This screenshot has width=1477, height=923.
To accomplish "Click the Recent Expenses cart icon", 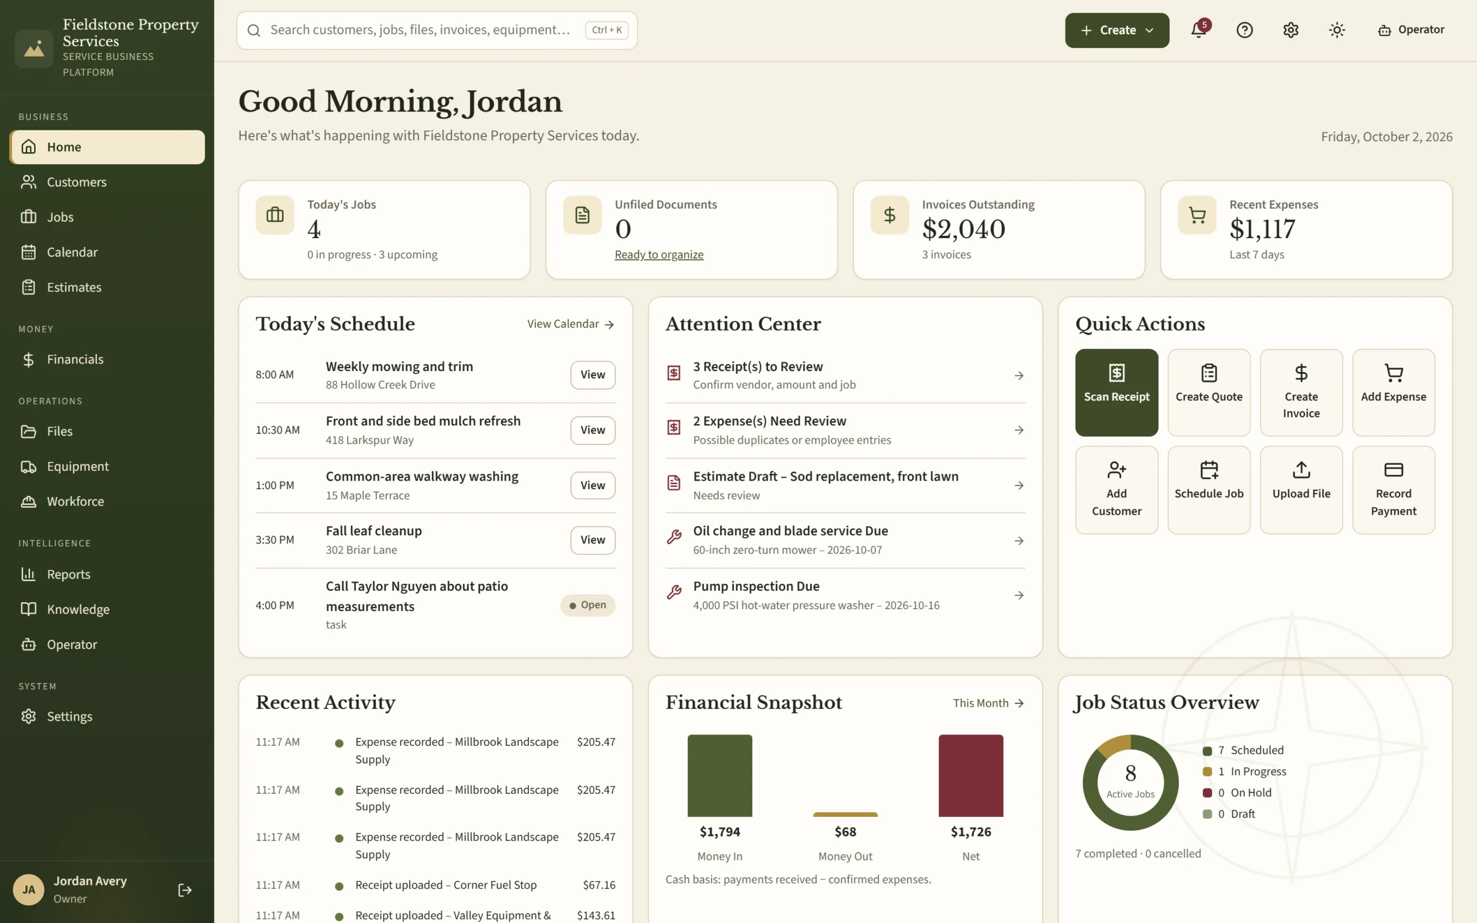I will (1197, 215).
